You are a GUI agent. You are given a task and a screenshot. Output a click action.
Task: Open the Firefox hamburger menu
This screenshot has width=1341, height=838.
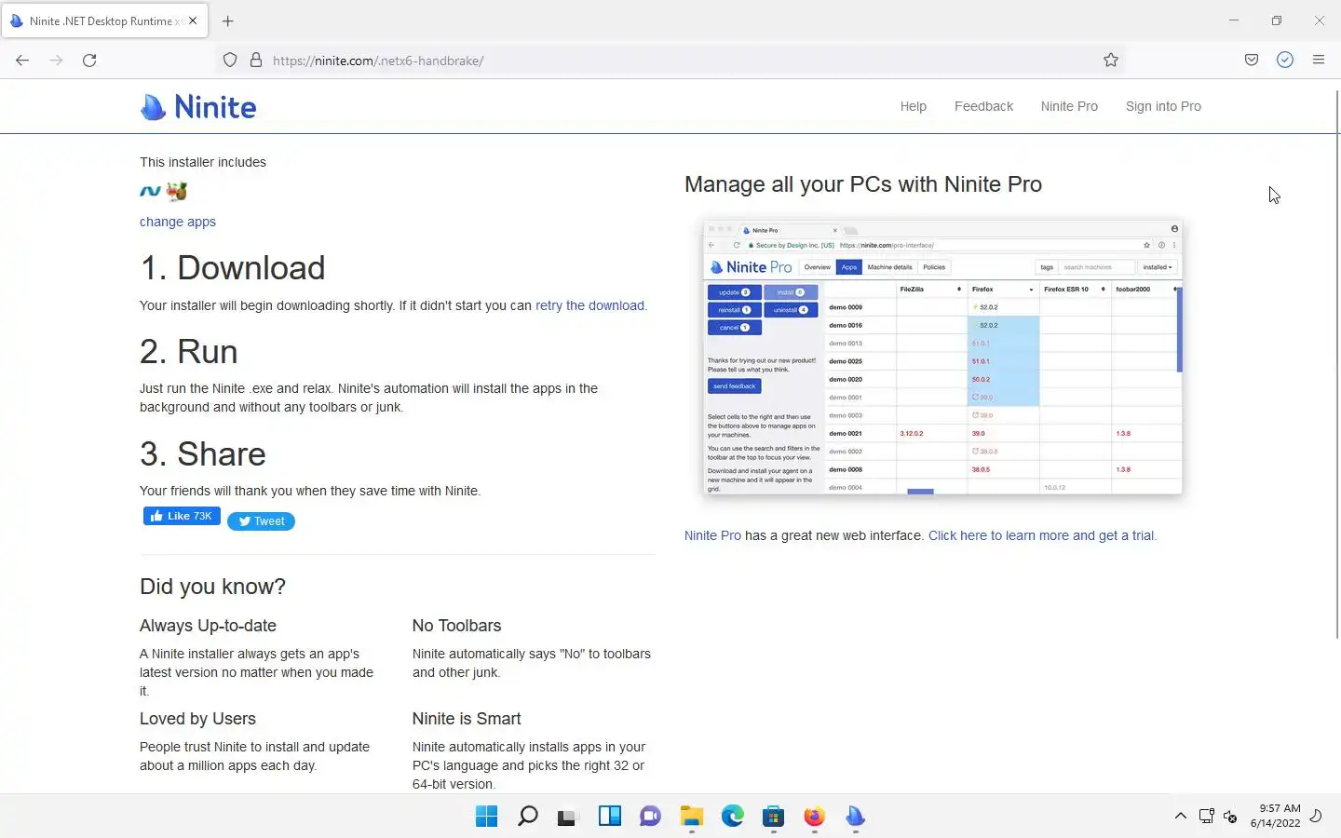pos(1319,61)
